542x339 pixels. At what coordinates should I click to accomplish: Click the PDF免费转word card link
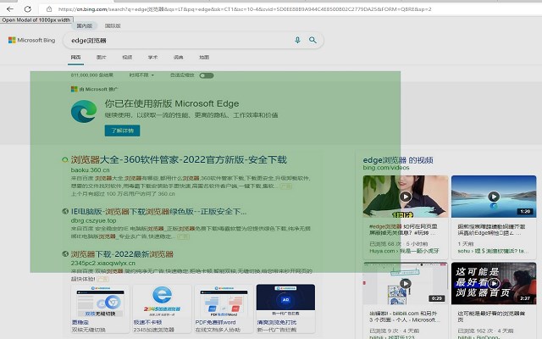(215, 322)
